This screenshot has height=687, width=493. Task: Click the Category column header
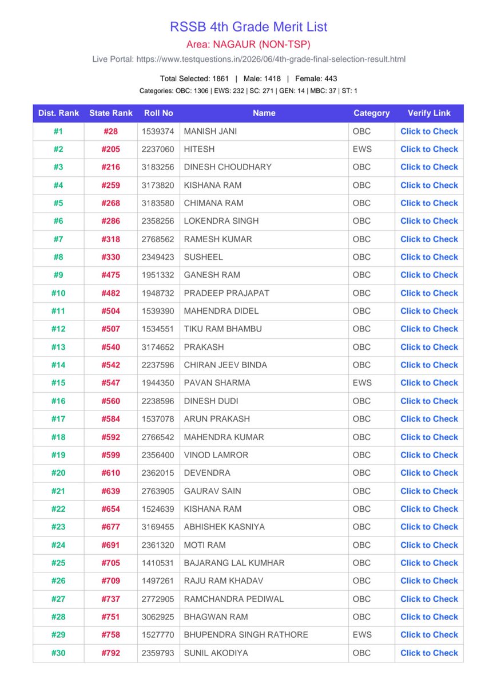(372, 113)
